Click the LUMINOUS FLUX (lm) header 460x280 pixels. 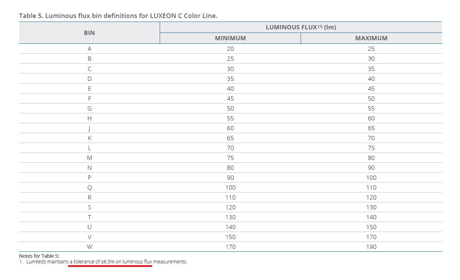point(300,27)
